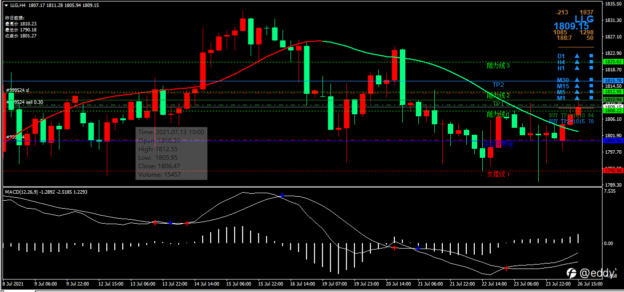Click the blue 1815.78 price axis tag

(x=613, y=80)
